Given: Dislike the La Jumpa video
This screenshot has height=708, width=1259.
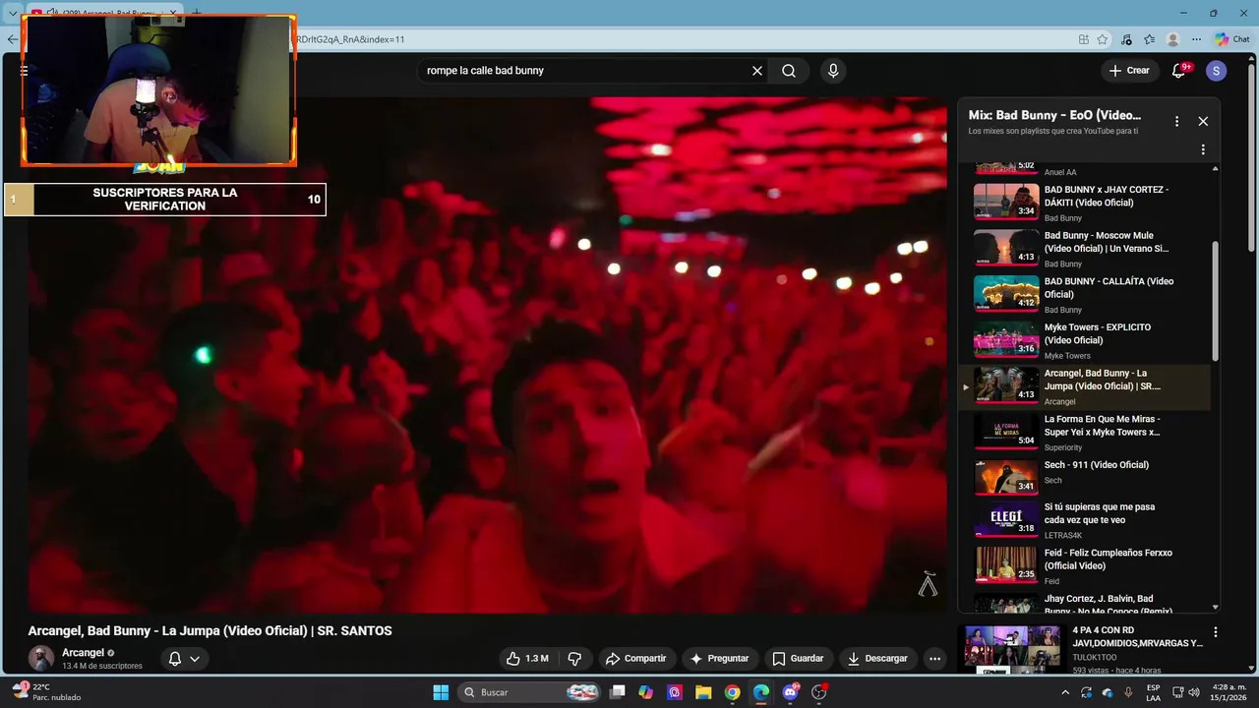Looking at the screenshot, I should (x=574, y=659).
